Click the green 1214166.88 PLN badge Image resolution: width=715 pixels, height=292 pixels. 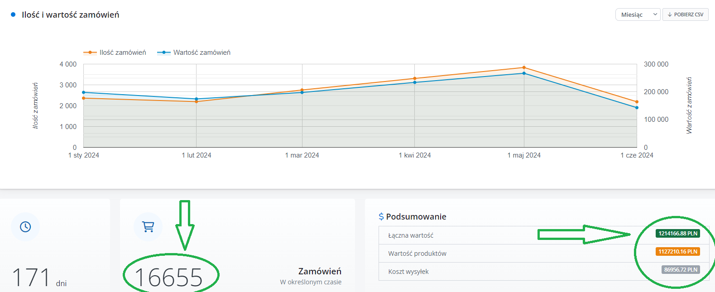(x=677, y=234)
